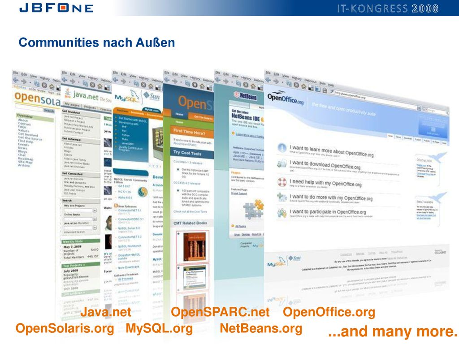
Task: Open 'I want to participate in OpenOffice.org'
Action: click(328, 211)
